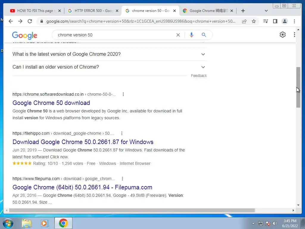Click the vertical scrollbar thumb
305x229 pixels.
298,87
